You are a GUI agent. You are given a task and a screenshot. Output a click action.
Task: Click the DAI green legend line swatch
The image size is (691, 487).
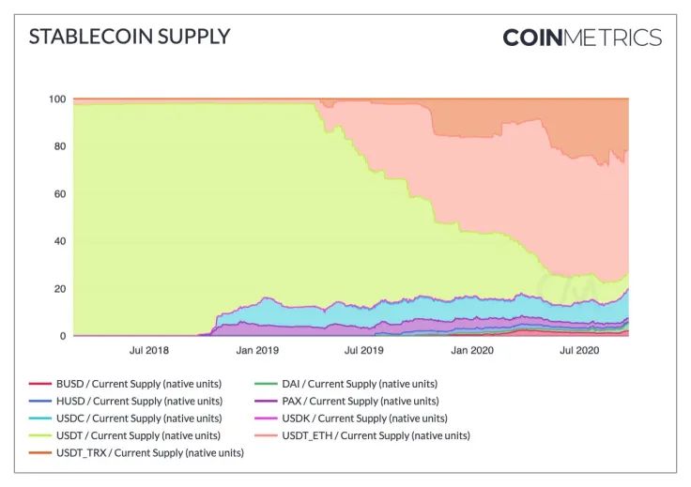[x=266, y=384]
